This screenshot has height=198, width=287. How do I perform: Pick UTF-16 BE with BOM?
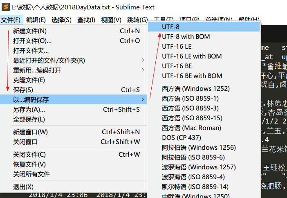[x=204, y=76]
